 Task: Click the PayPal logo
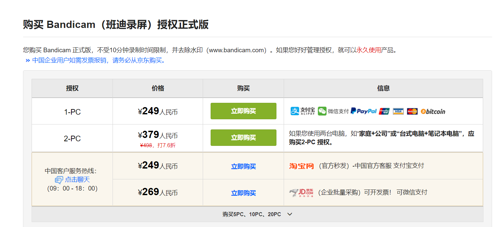364,111
